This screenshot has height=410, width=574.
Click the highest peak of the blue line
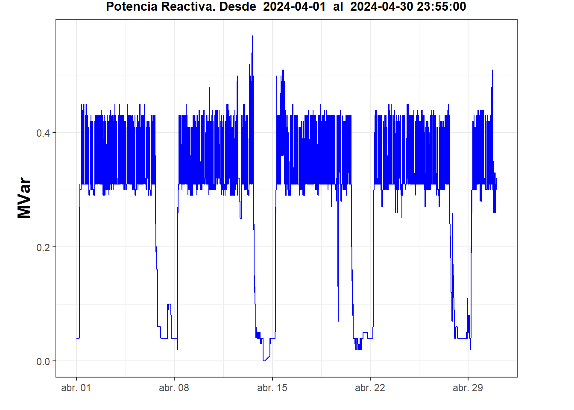coord(252,37)
